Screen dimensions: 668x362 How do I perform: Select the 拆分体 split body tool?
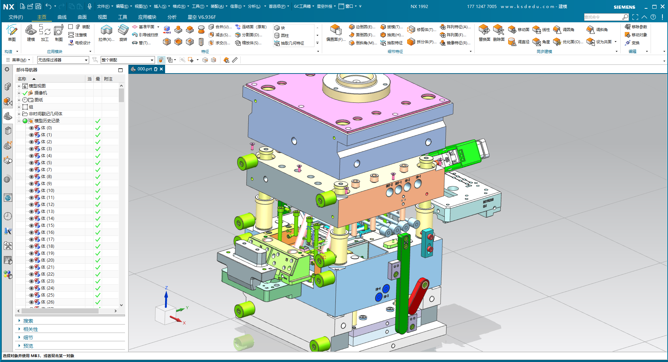[422, 42]
